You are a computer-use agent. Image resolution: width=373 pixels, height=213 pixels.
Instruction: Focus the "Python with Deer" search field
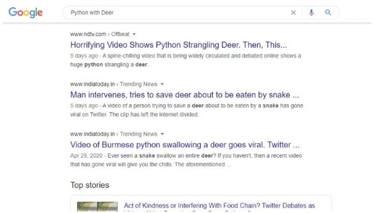(175, 13)
